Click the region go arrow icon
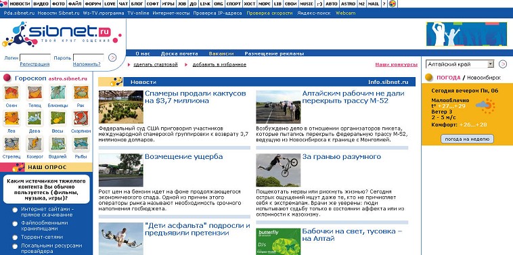 click(x=503, y=64)
